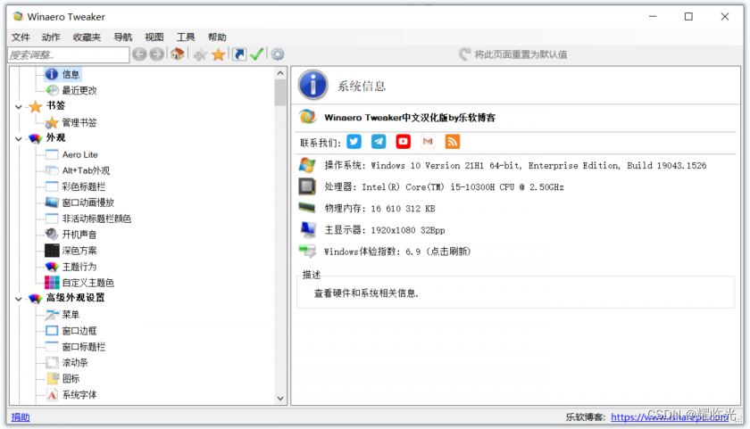Click the Back navigation arrow in toolbar

click(139, 54)
